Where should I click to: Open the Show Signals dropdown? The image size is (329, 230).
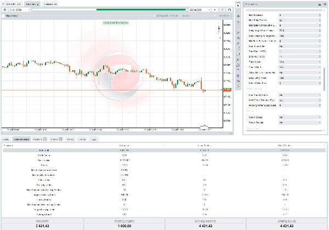click(300, 123)
